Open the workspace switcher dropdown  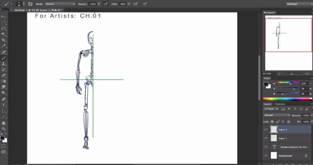[299, 4]
